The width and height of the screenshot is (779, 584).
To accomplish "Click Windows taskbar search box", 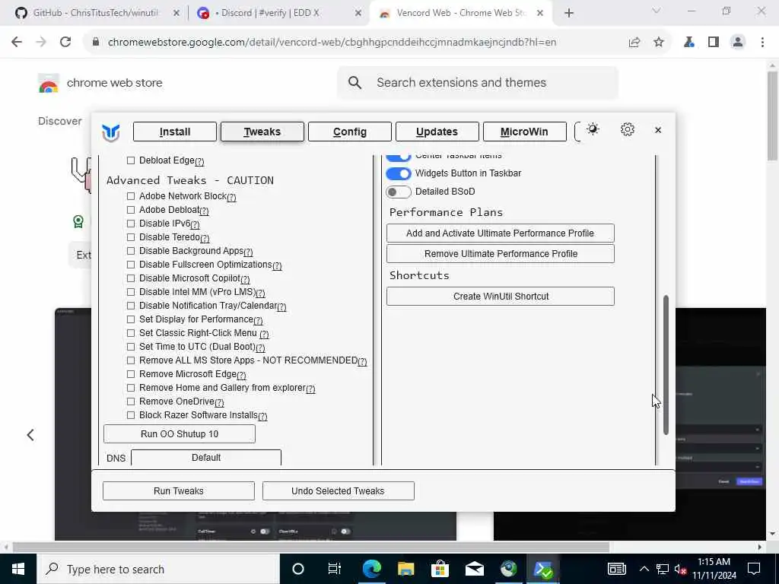I will [158, 569].
